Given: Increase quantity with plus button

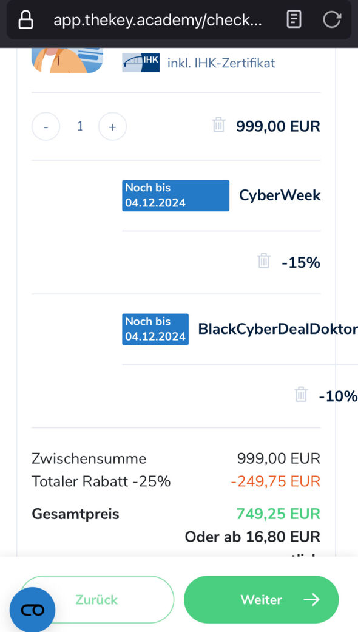Looking at the screenshot, I should click(x=112, y=126).
